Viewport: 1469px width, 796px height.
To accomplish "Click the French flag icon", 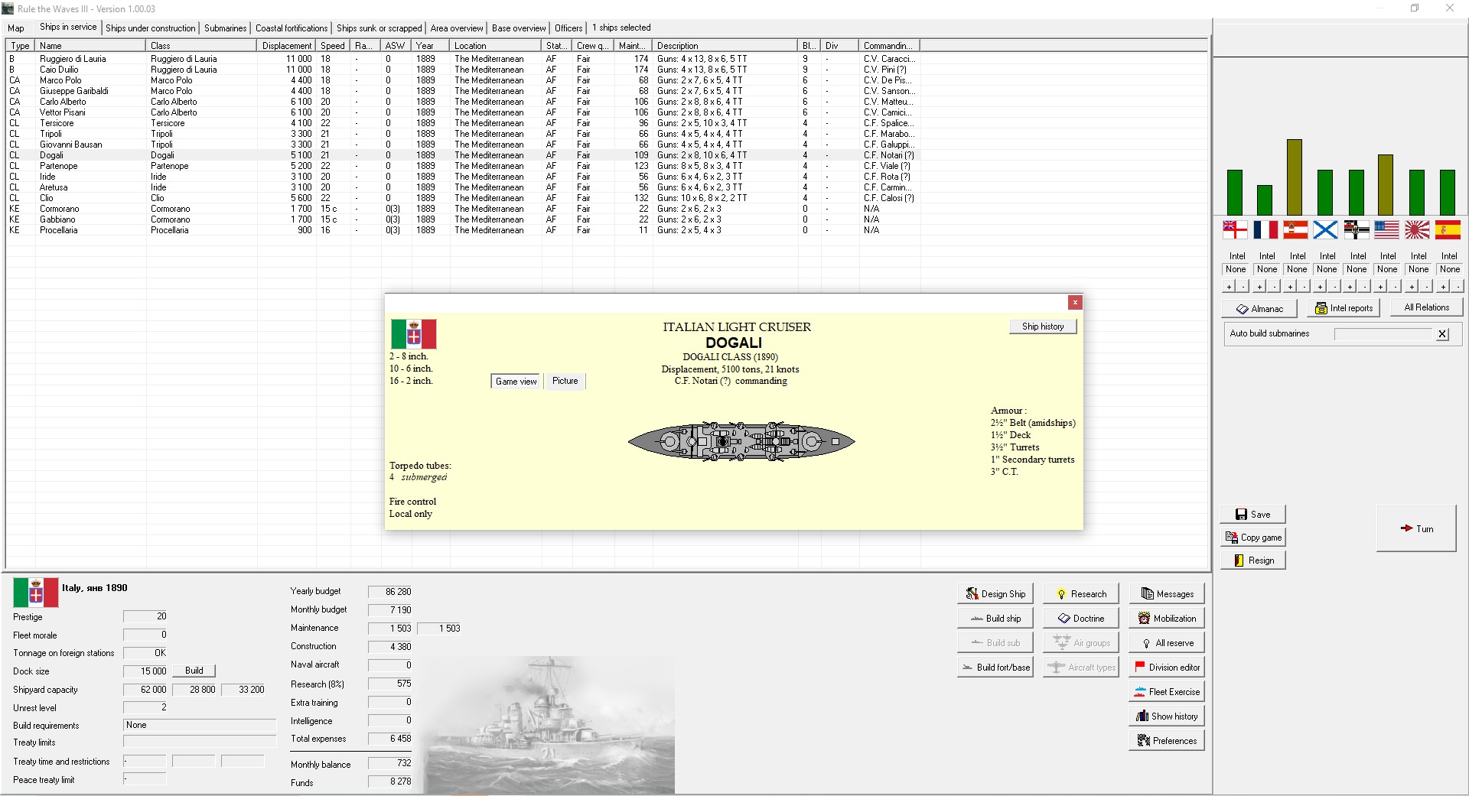I will [x=1265, y=229].
